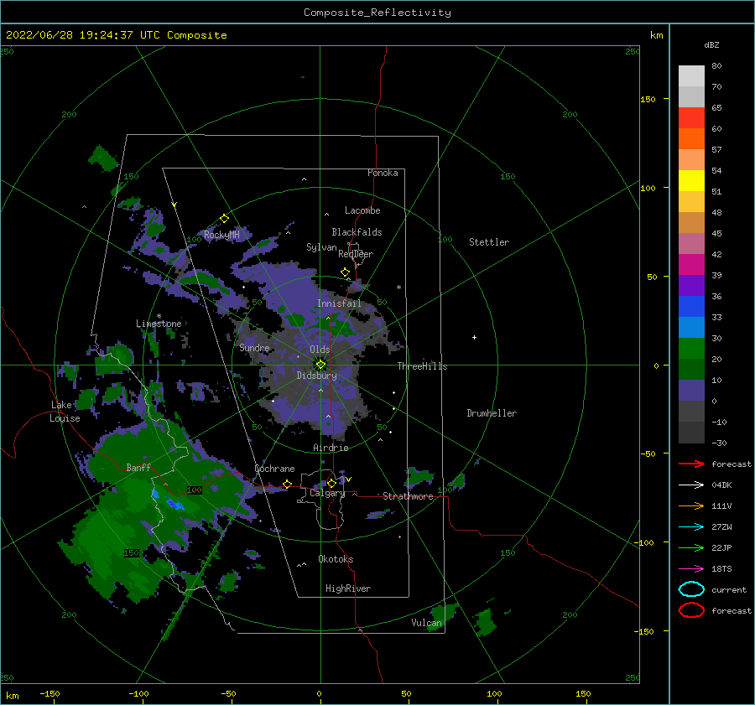Viewport: 755px width, 705px height.
Task: Click the HighRiver label
Action: click(348, 588)
